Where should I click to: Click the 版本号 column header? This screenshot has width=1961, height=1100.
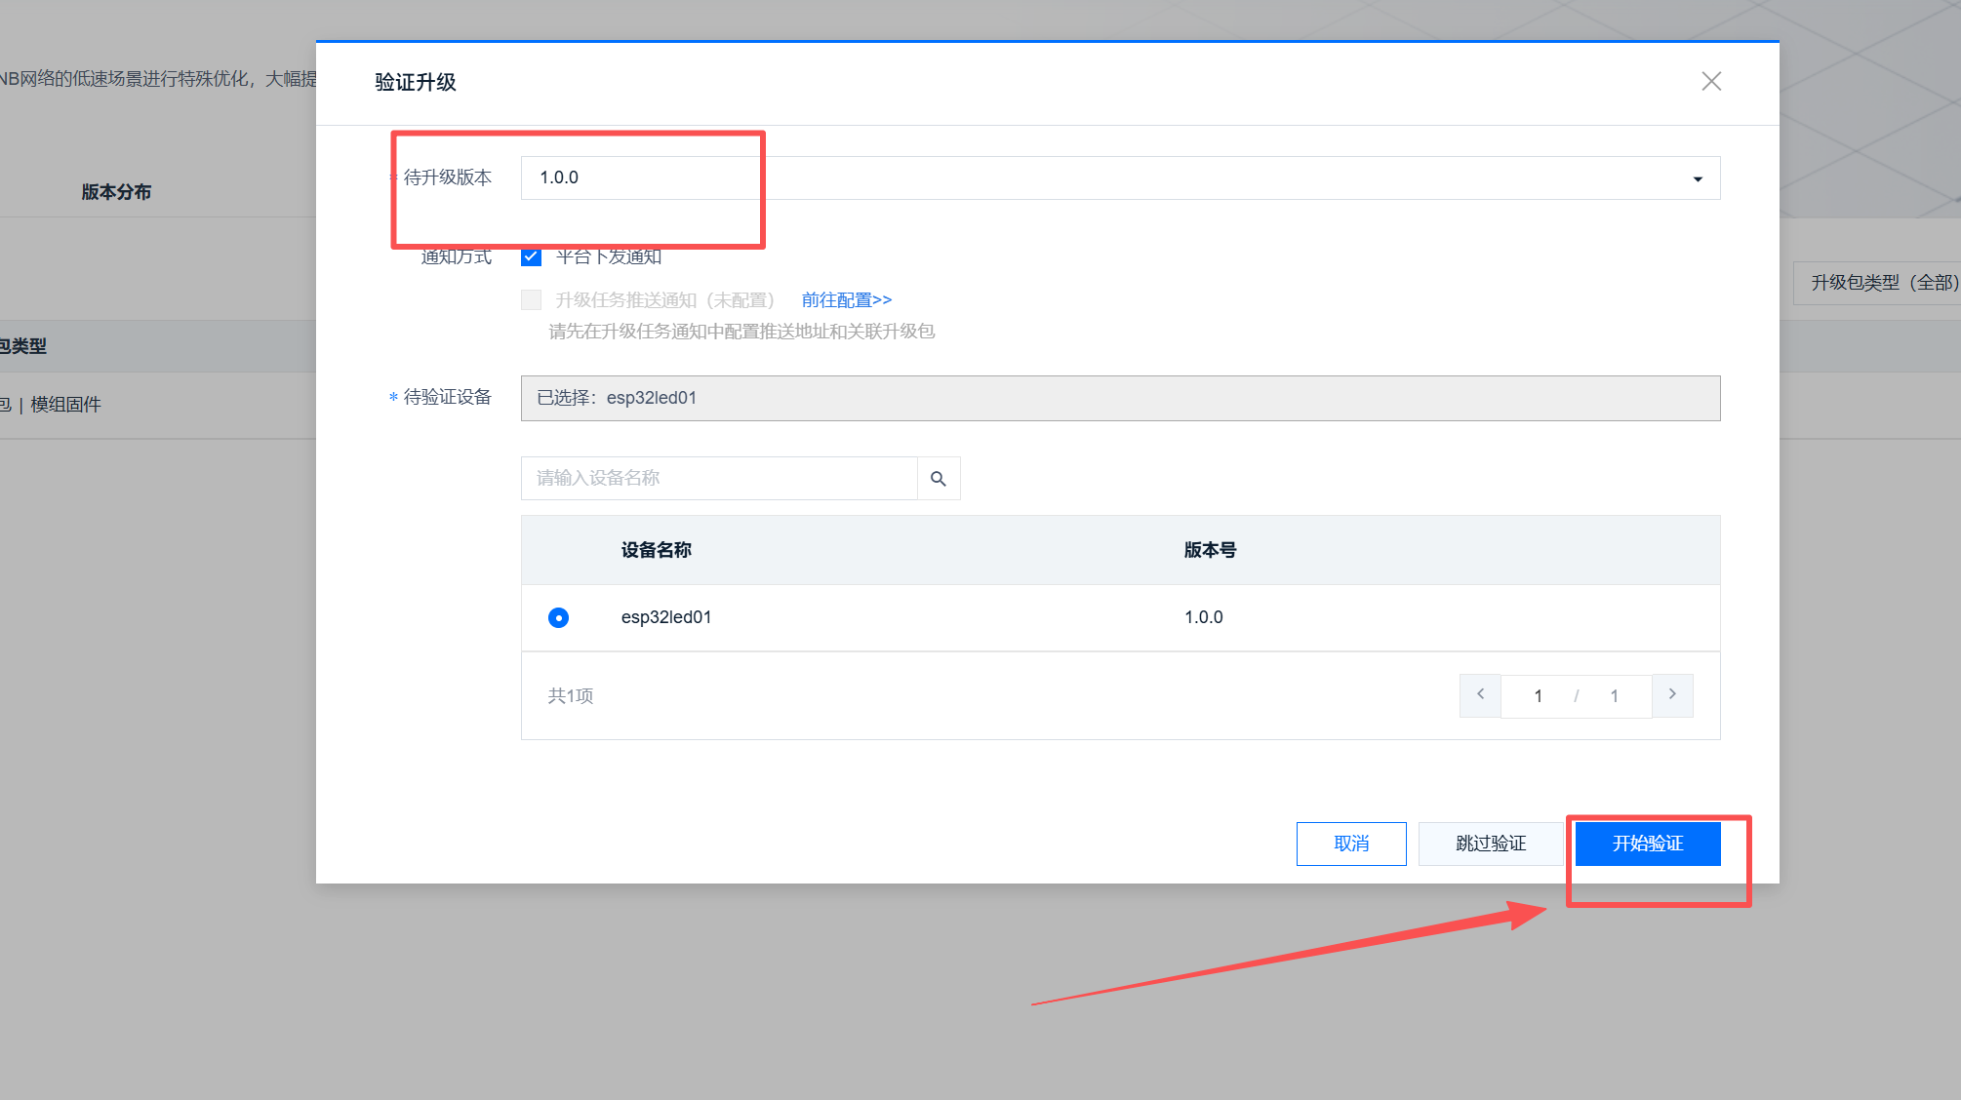[1210, 550]
